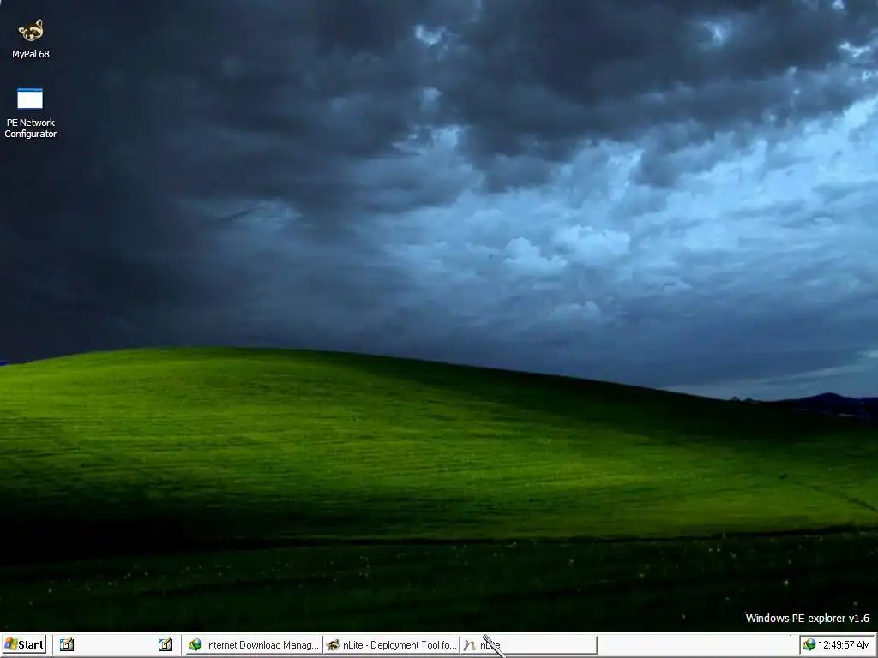This screenshot has width=878, height=658.
Task: Activate the nLite taskbar button
Action: tap(528, 644)
